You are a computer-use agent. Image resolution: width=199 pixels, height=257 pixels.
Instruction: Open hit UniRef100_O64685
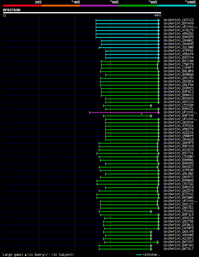click(179, 44)
